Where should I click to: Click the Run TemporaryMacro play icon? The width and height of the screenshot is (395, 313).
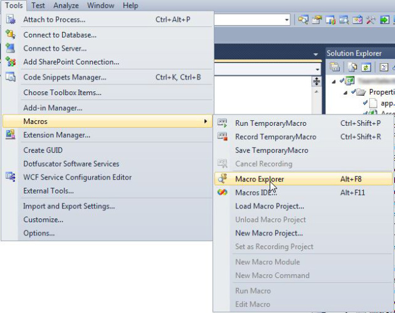223,123
